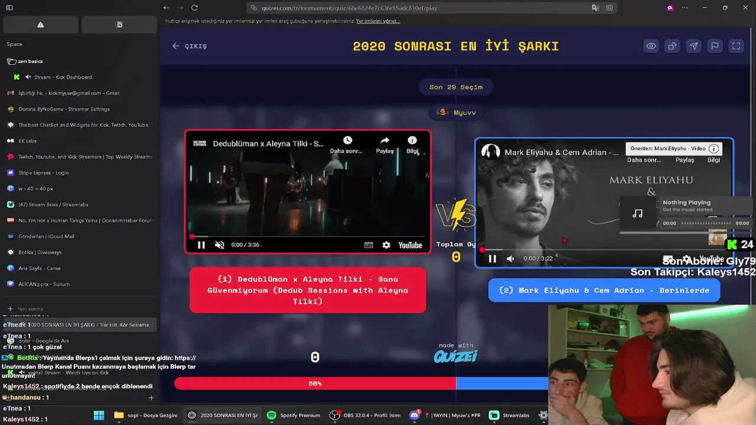The image size is (756, 425).
Task: Switch to Stripe Express - Login tab
Action: [x=80, y=172]
